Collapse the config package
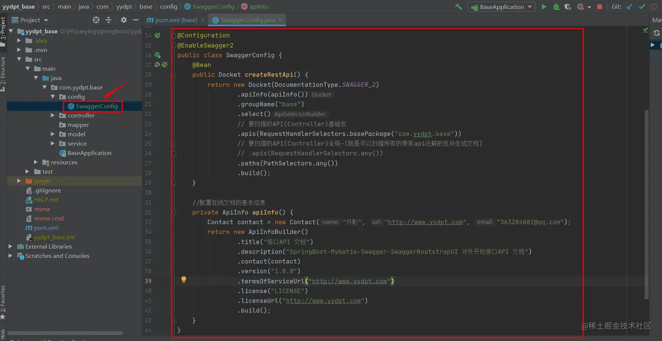662x341 pixels. [x=53, y=97]
